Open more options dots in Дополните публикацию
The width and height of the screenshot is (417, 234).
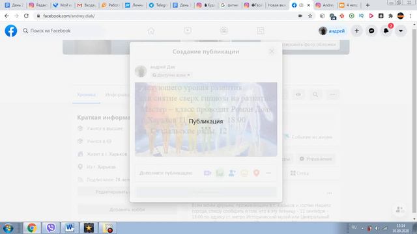tap(268, 173)
